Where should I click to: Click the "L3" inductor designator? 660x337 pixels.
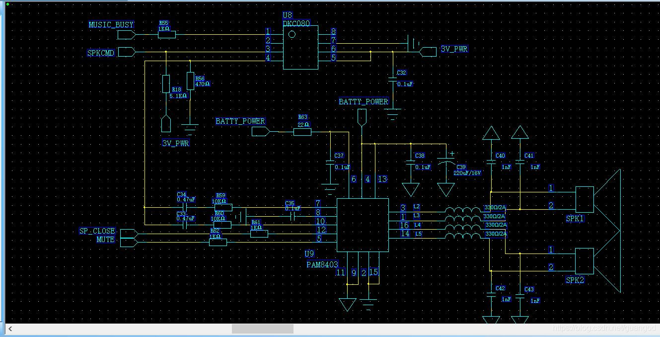417,216
